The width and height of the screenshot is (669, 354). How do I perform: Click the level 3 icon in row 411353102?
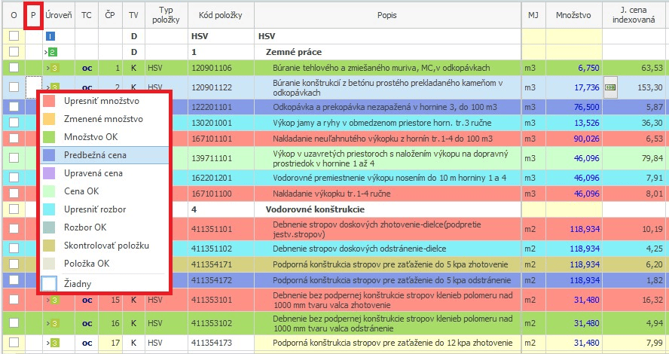[x=54, y=324]
